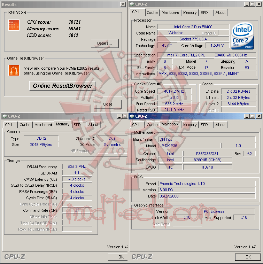Open About tab in top-right CPU-Z
Screen dimensions: 263x264
tap(221, 13)
